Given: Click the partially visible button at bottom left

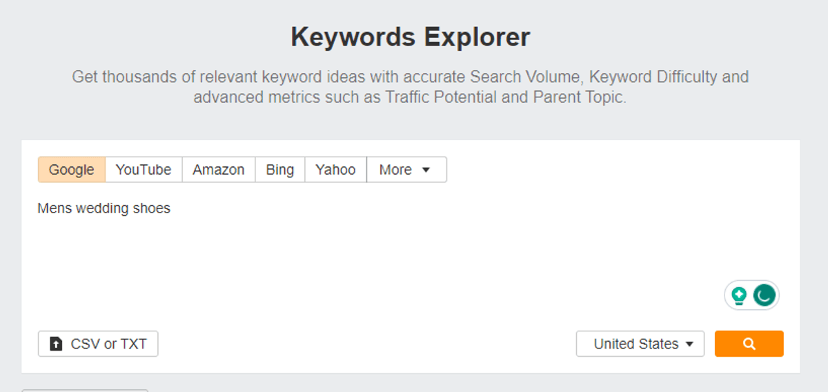Looking at the screenshot, I should [85, 390].
